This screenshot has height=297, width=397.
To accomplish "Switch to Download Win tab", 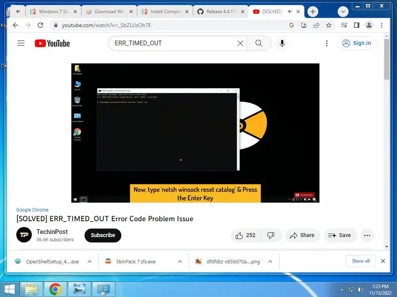I will [x=109, y=12].
